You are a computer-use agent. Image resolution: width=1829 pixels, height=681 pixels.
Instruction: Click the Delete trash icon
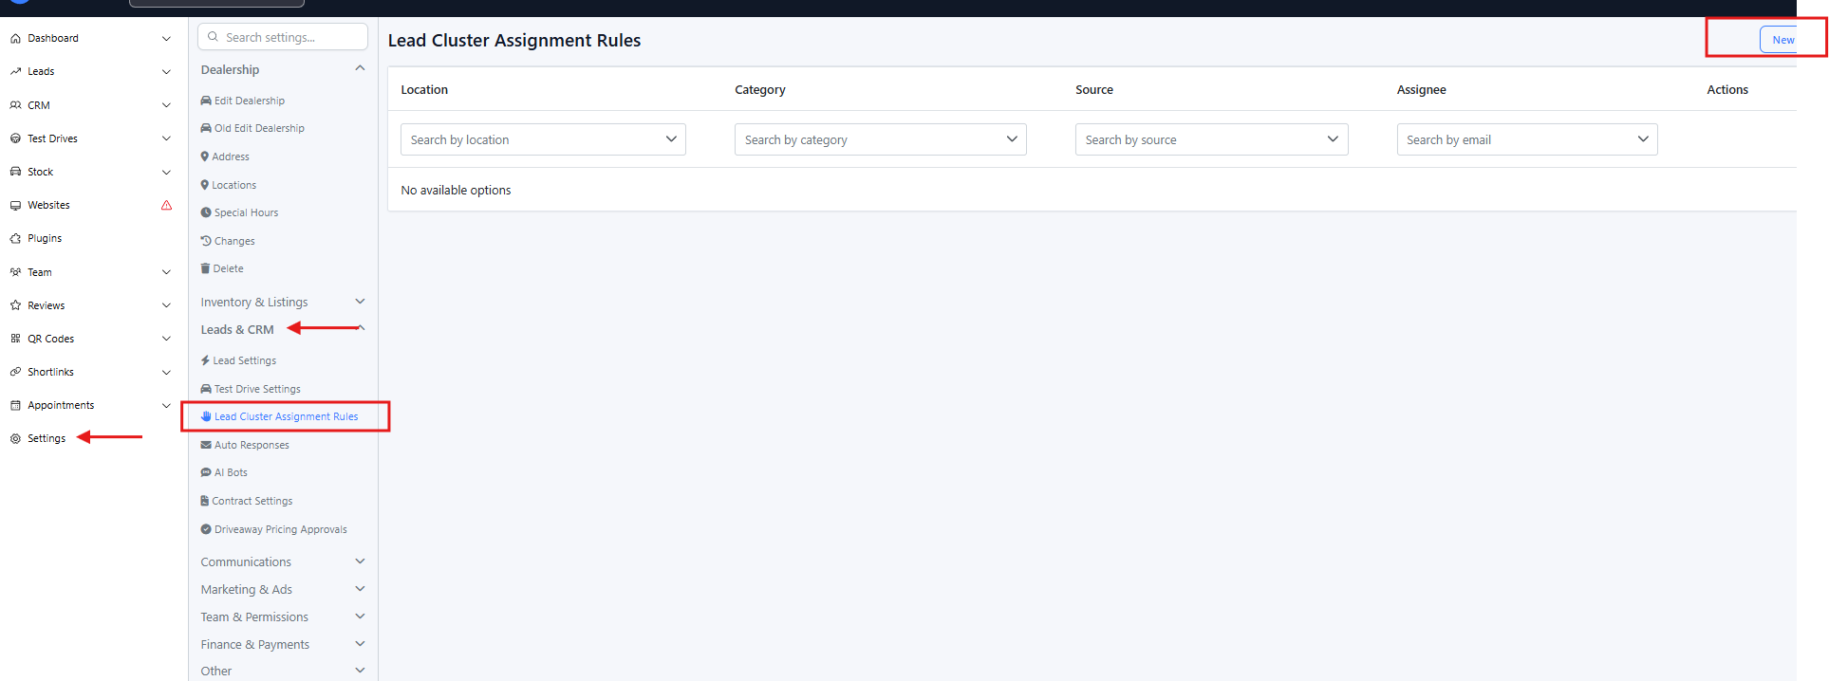205,268
